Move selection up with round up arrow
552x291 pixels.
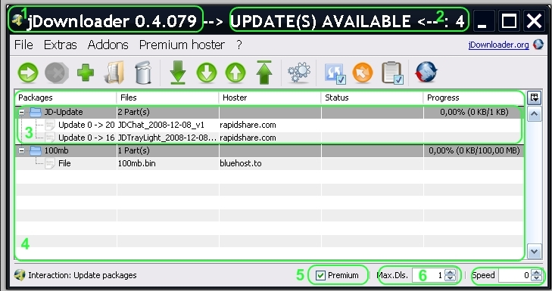tap(235, 73)
